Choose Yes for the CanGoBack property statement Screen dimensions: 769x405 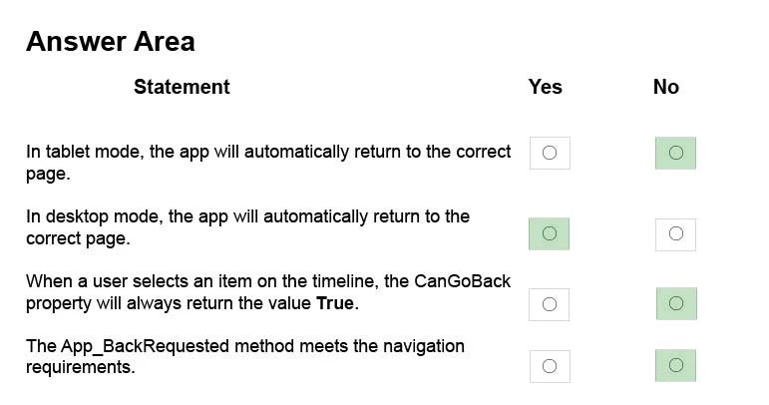(549, 304)
